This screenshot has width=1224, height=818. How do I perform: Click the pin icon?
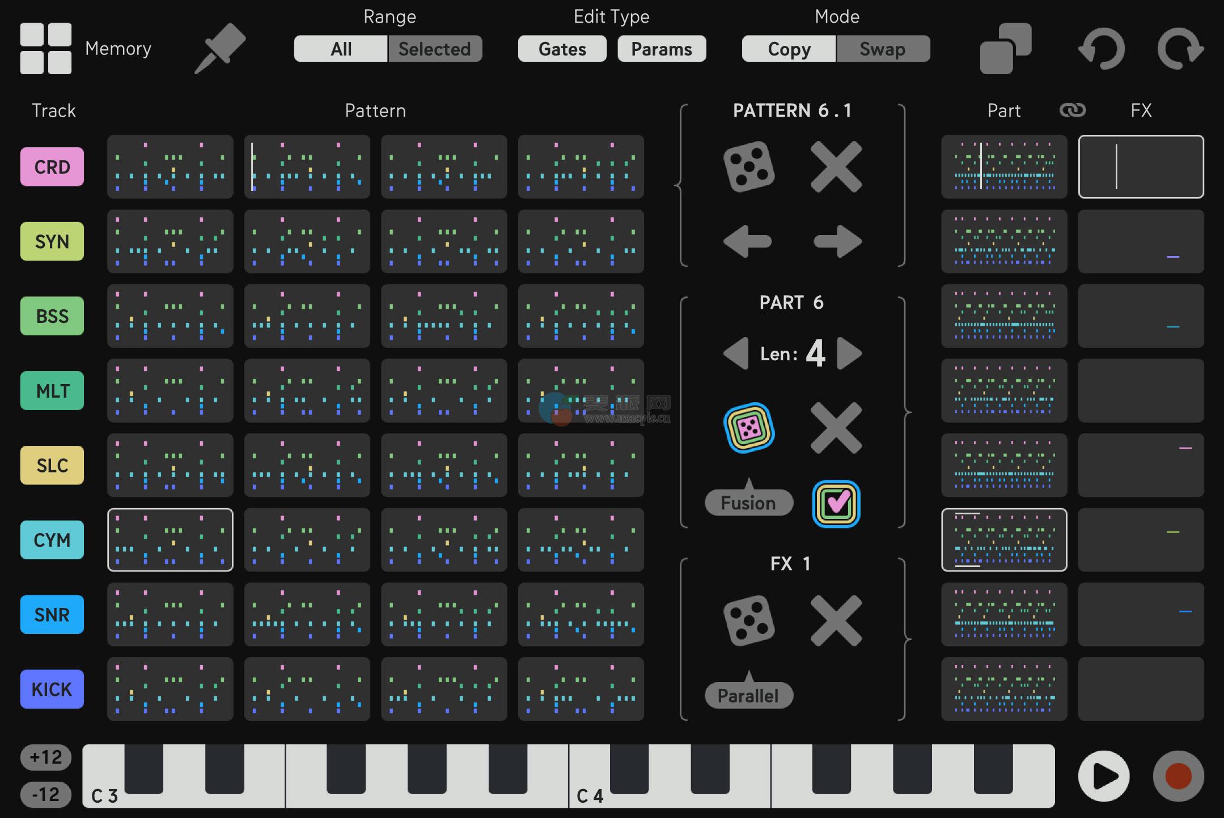220,48
